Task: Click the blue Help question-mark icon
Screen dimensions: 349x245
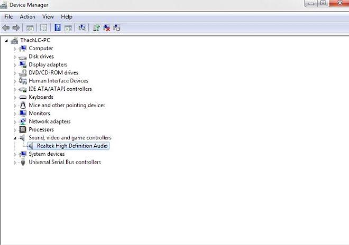Action: click(58, 28)
